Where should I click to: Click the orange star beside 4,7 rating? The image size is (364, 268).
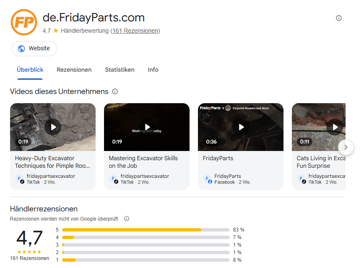click(x=55, y=30)
